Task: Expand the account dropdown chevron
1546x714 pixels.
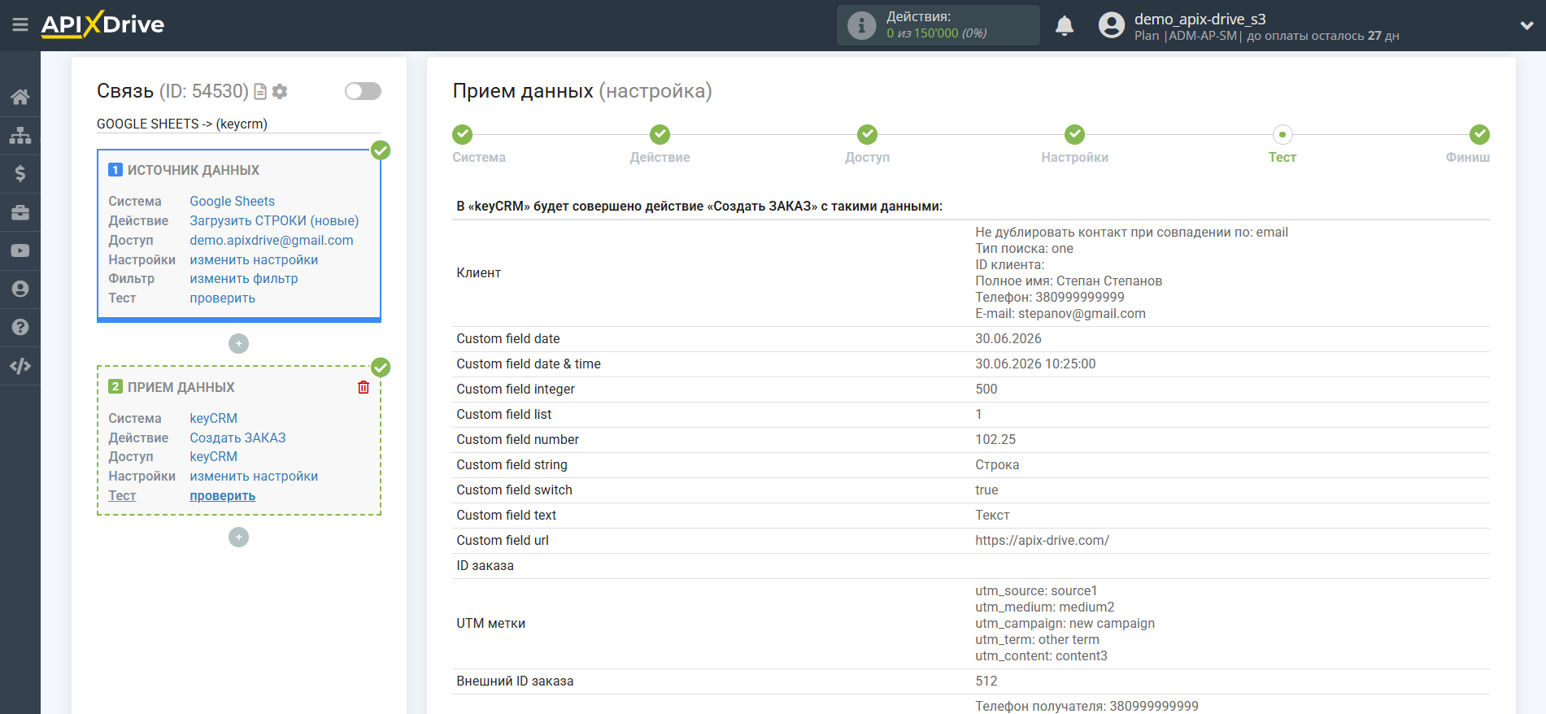Action: (x=1526, y=25)
